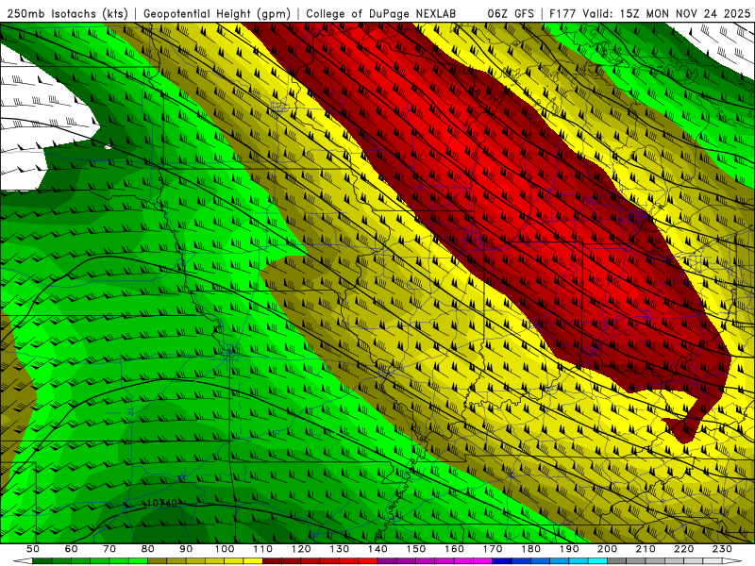755x566 pixels.
Task: Pick the bright yellow swatch just before 110
Action: pyautogui.click(x=253, y=561)
